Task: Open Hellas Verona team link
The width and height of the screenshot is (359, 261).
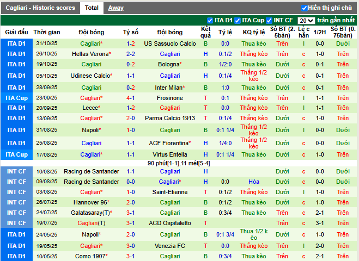Action: coord(92,54)
